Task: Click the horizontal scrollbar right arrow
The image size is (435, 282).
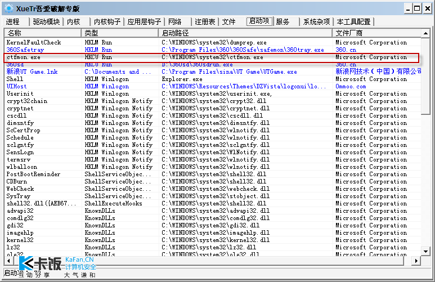Action: click(x=416, y=261)
